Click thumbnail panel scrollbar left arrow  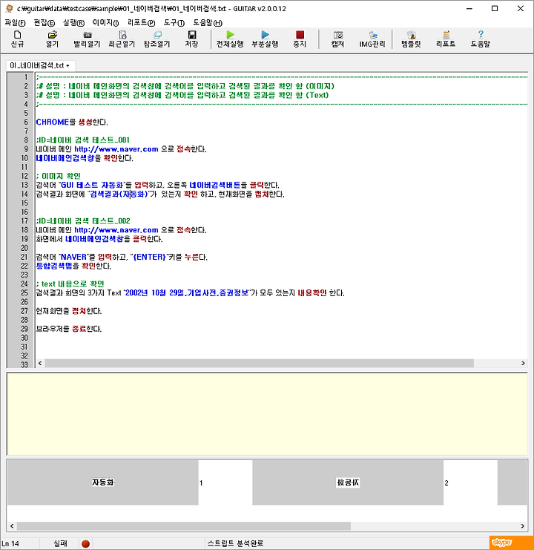[12, 526]
